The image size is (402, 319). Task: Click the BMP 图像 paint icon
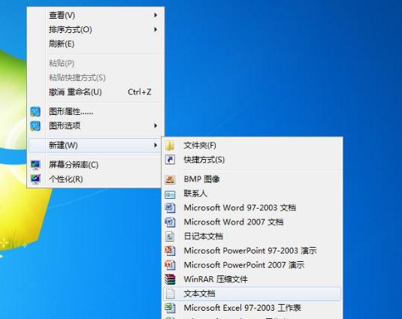(x=170, y=179)
